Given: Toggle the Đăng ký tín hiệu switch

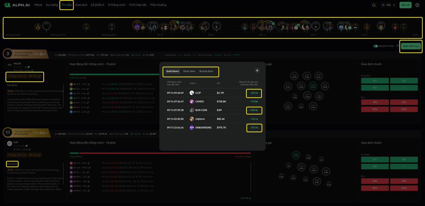Looking at the screenshot, I should coord(375,46).
